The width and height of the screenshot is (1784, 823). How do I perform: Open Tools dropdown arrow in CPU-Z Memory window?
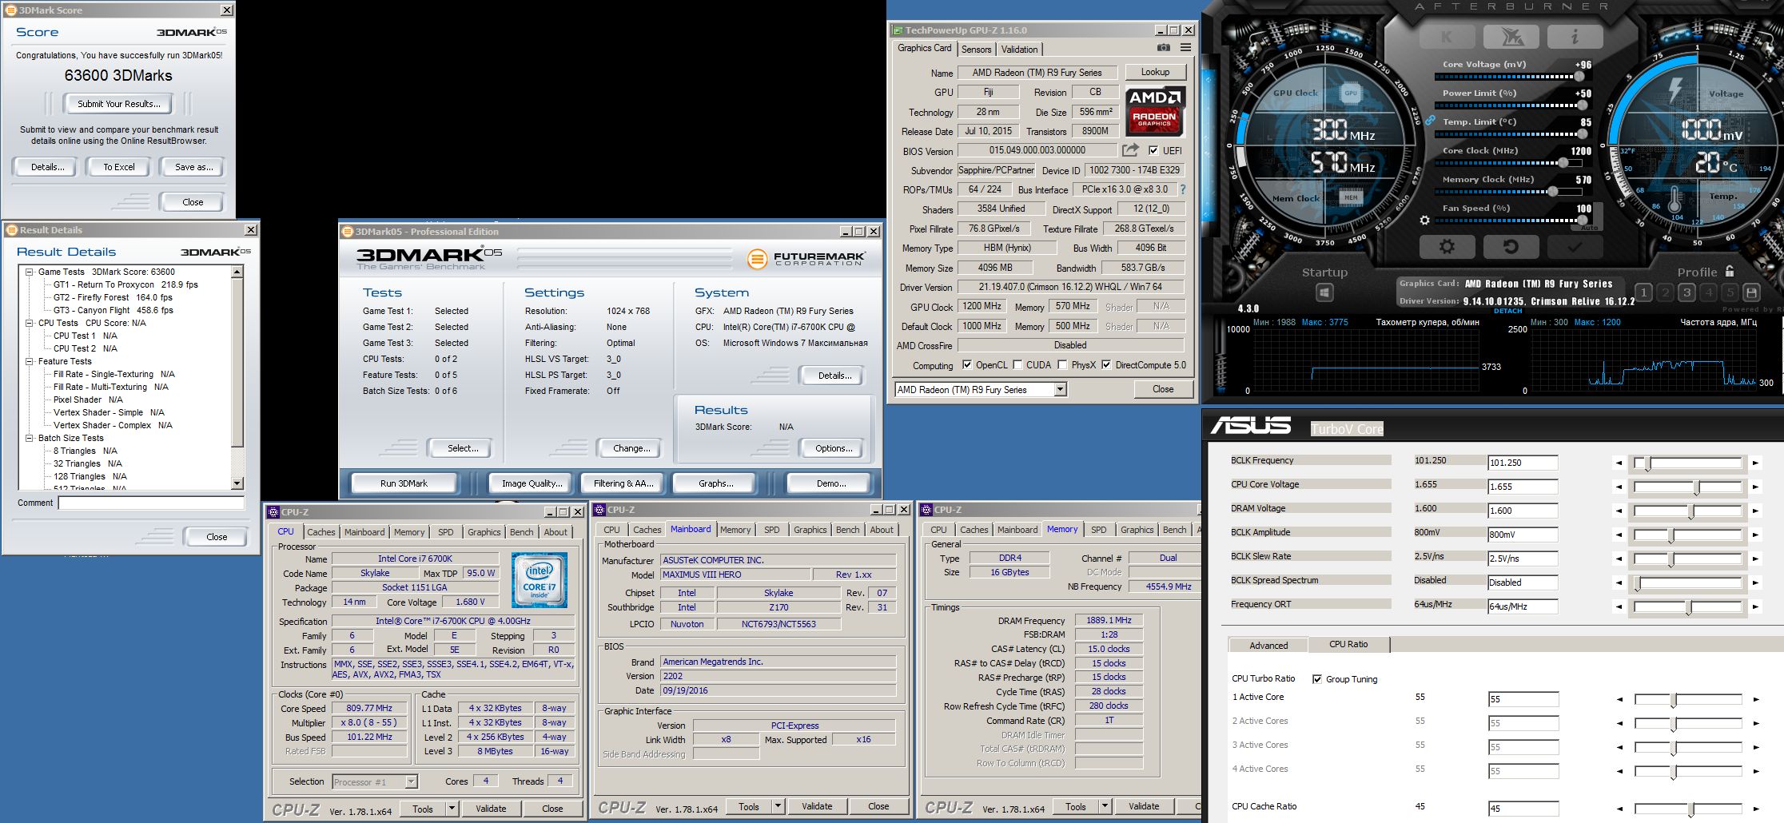pyautogui.click(x=1105, y=806)
